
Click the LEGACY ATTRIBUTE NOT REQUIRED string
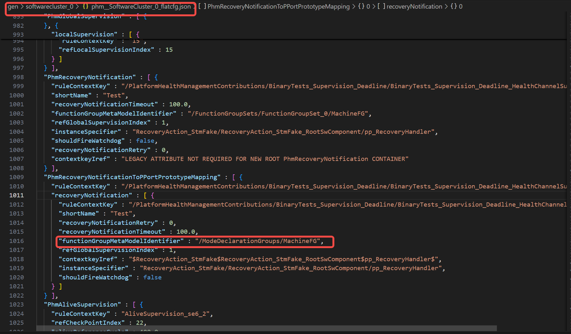point(265,159)
